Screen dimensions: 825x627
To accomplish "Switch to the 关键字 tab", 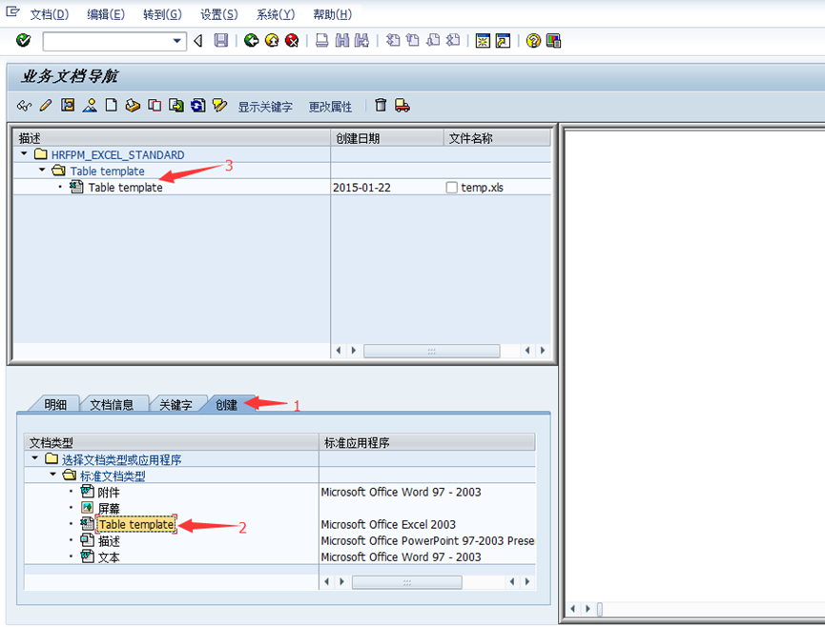I will [175, 404].
